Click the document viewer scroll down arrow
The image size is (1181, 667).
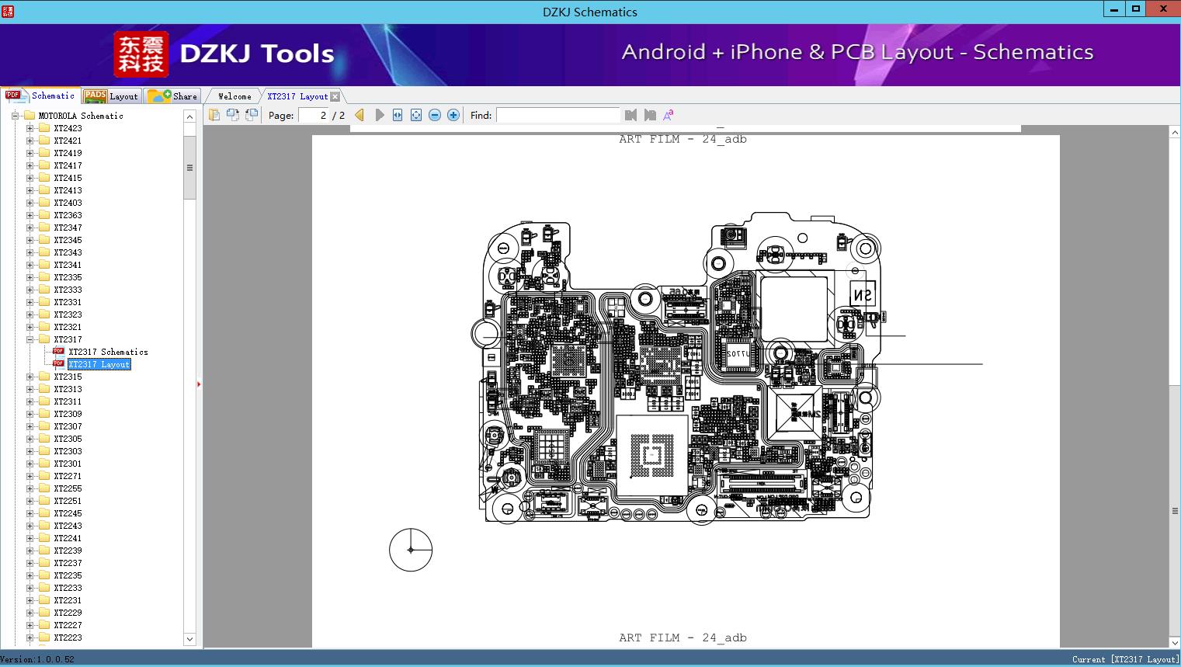click(x=1175, y=642)
